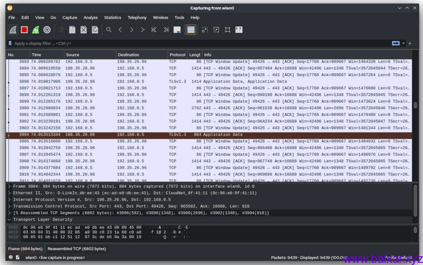Open the Statistics menu
Viewport: 423px width, 265px height.
[x=112, y=18]
